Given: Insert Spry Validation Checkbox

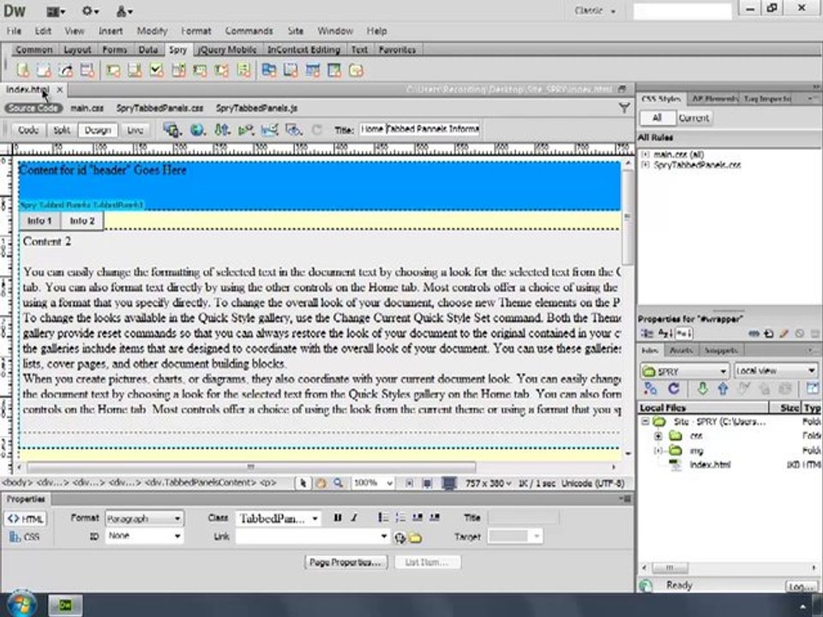Looking at the screenshot, I should click(x=156, y=70).
